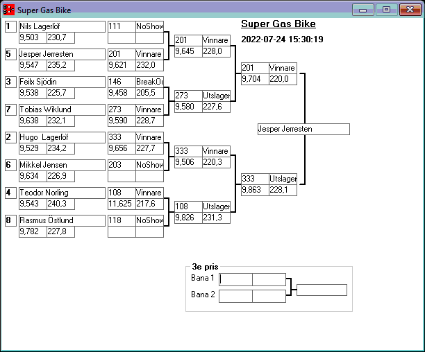Select the Nils Lagerlöf name field

tap(46, 26)
